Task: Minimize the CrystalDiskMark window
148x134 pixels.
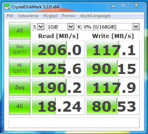Action: [x=114, y=6]
